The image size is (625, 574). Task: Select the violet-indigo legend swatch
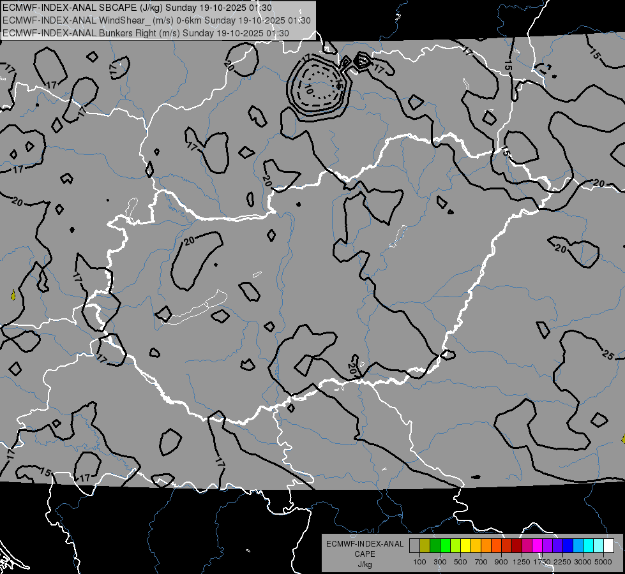[558, 546]
